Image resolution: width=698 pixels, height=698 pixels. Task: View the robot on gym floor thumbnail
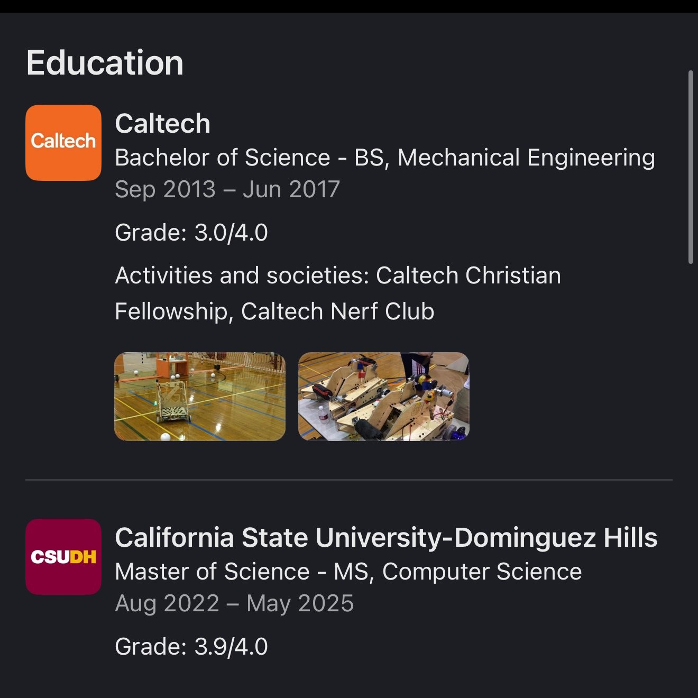[200, 397]
